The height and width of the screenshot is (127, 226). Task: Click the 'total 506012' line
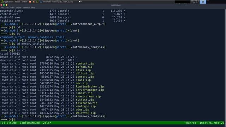(10, 54)
